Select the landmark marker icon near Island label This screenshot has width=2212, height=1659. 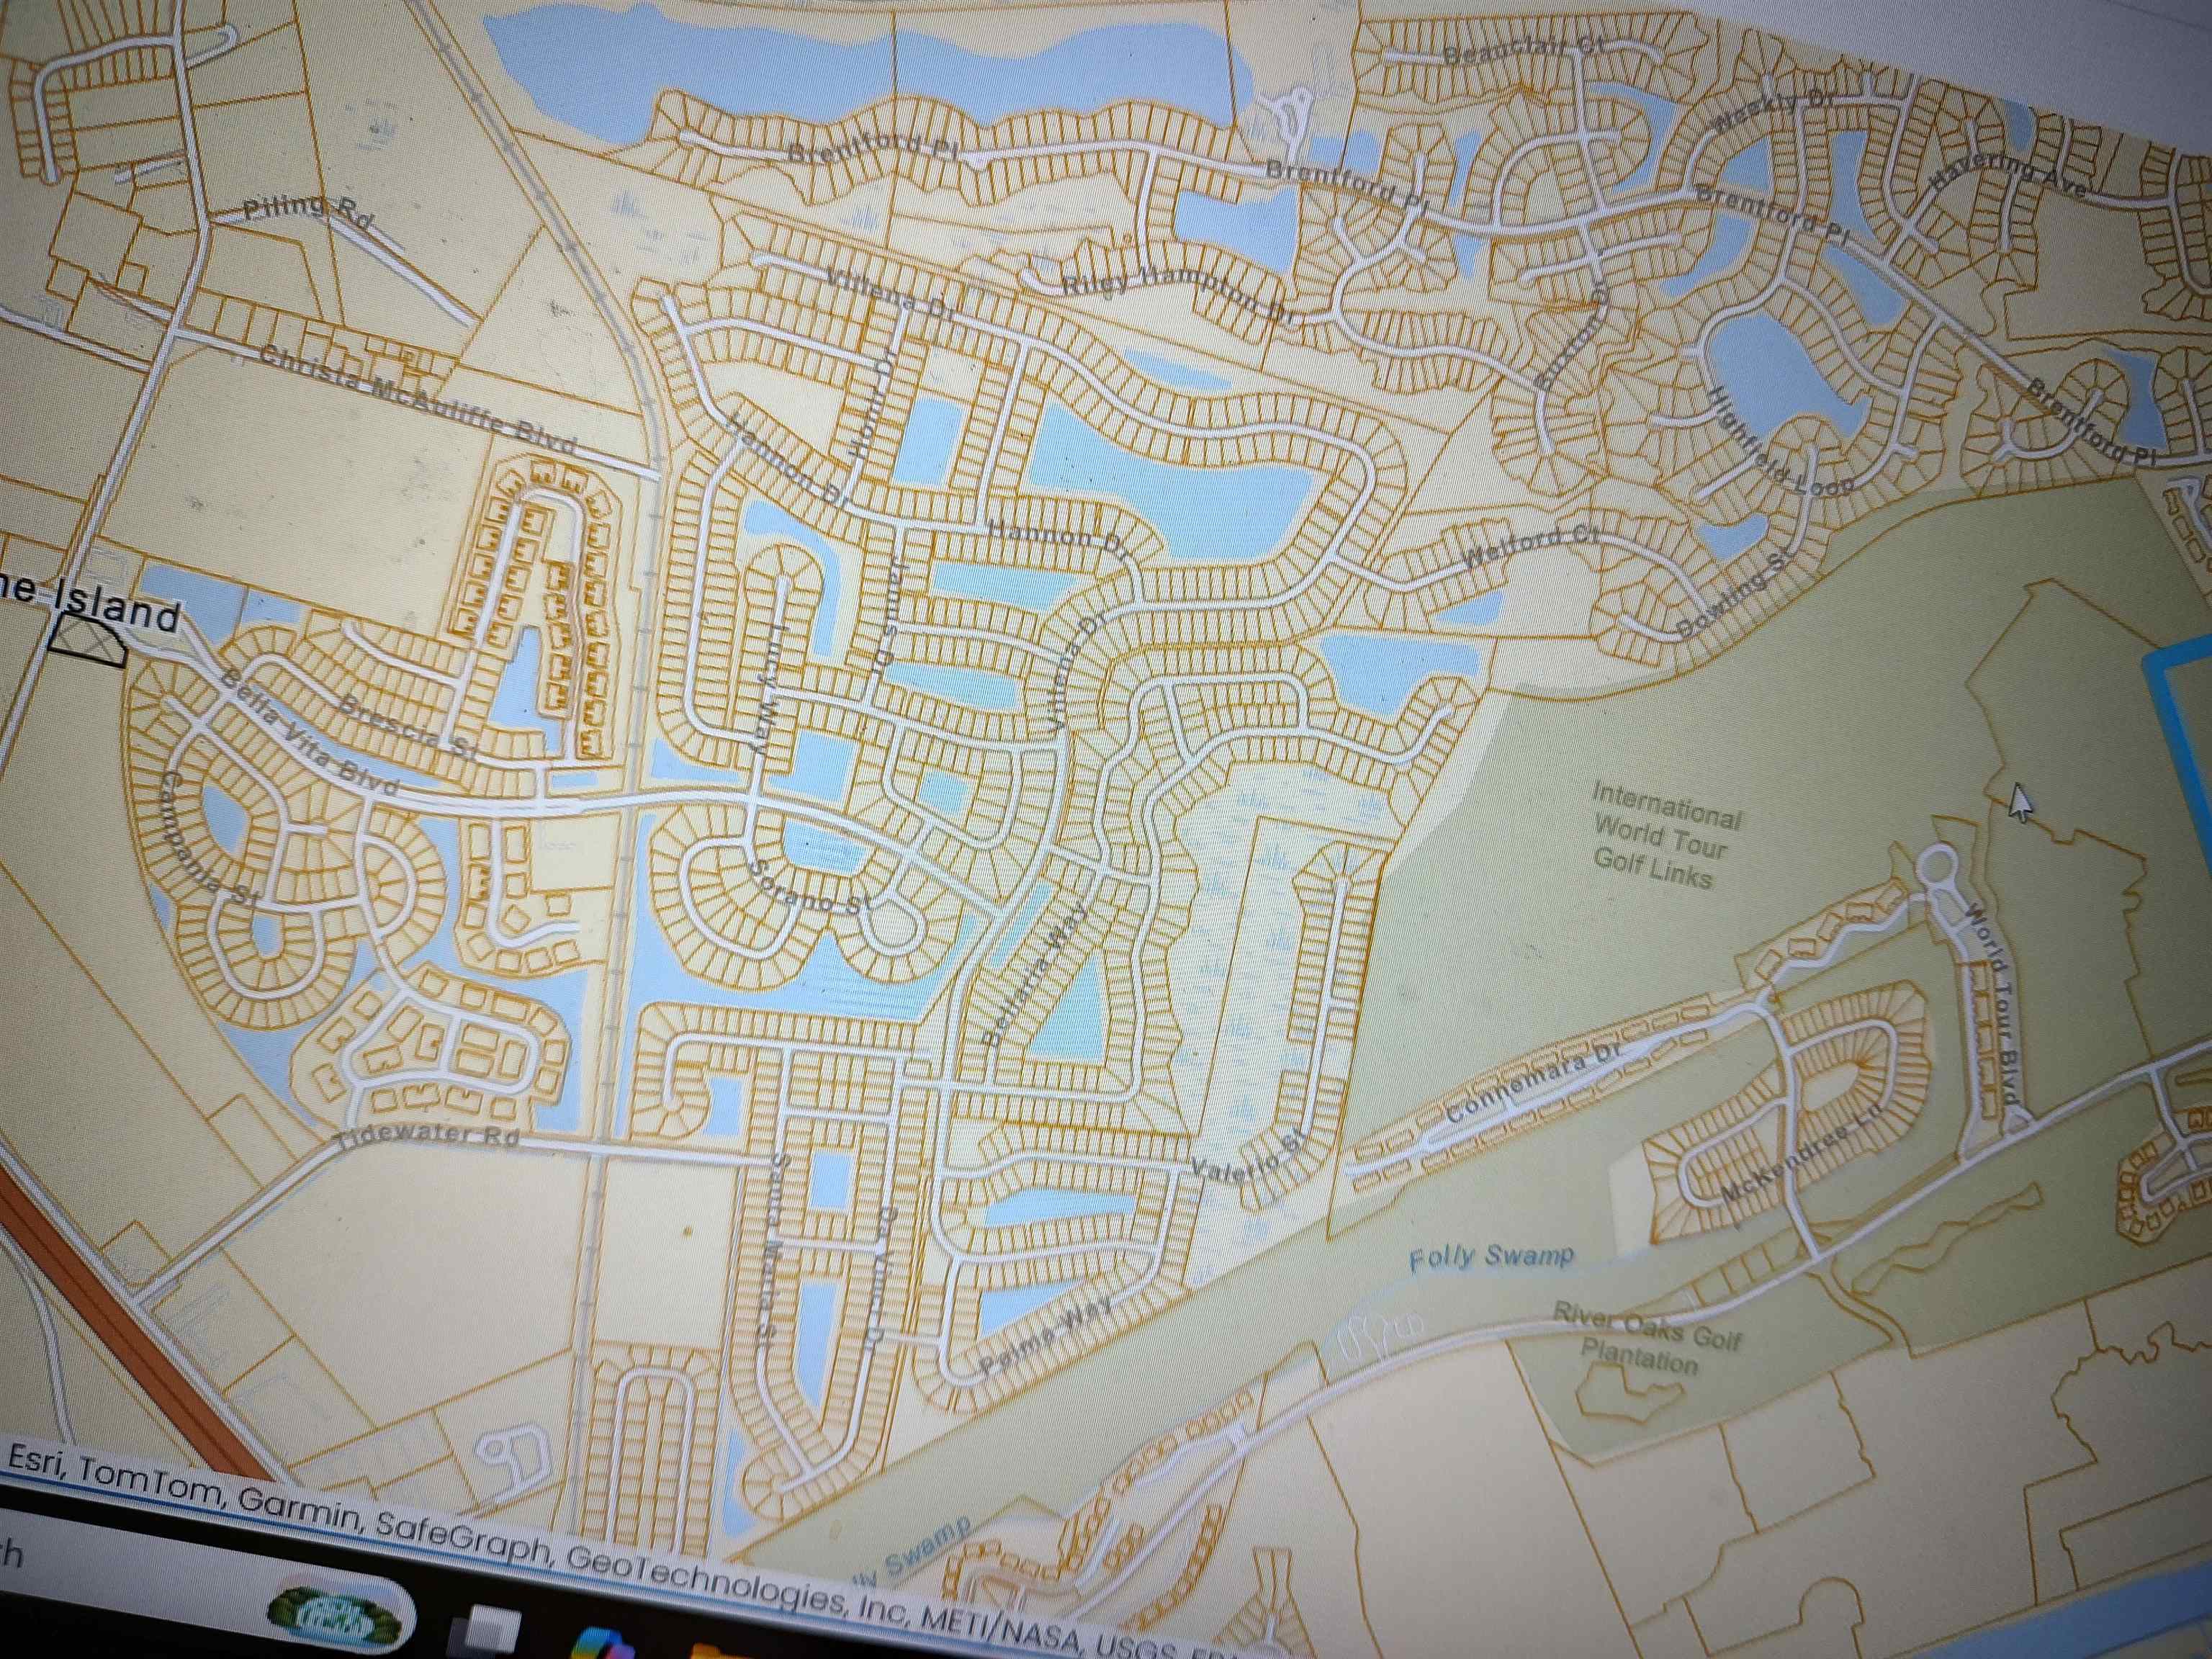tap(88, 642)
